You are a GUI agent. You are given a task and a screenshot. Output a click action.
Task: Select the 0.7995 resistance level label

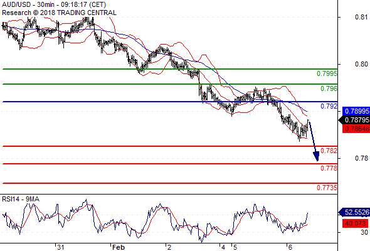327,73
